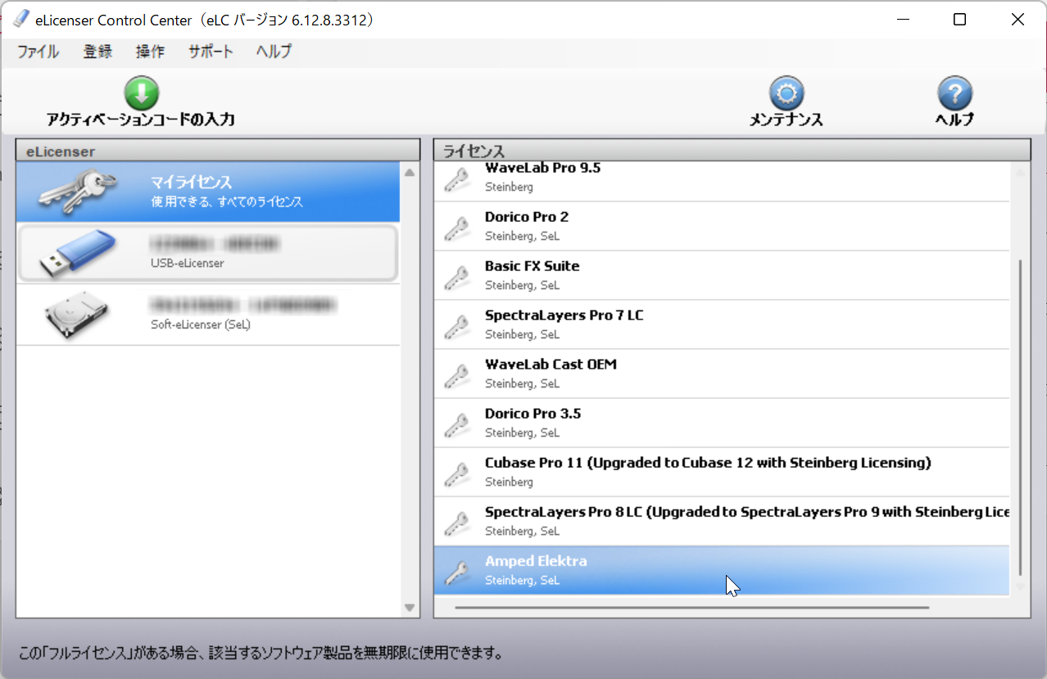Open the サポート menu
The width and height of the screenshot is (1047, 679).
[211, 52]
